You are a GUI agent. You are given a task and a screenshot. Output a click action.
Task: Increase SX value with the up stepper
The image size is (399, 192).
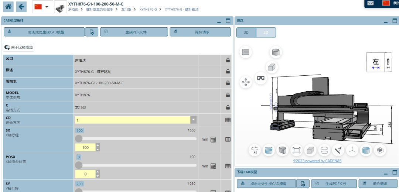click(98, 145)
